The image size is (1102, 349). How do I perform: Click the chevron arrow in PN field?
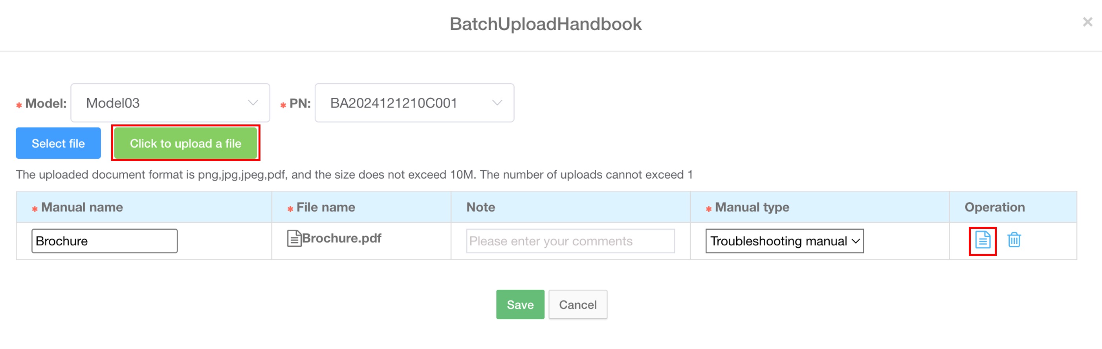tap(497, 103)
